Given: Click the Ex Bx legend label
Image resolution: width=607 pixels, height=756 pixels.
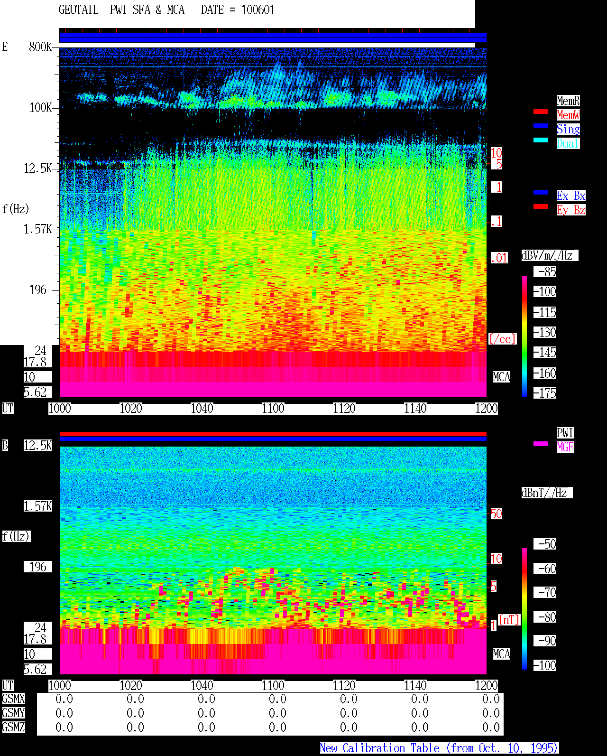Looking at the screenshot, I should 571,196.
